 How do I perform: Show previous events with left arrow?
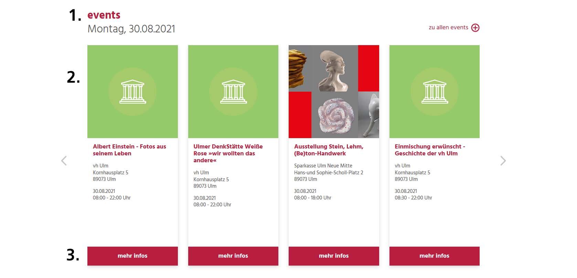pyautogui.click(x=64, y=161)
